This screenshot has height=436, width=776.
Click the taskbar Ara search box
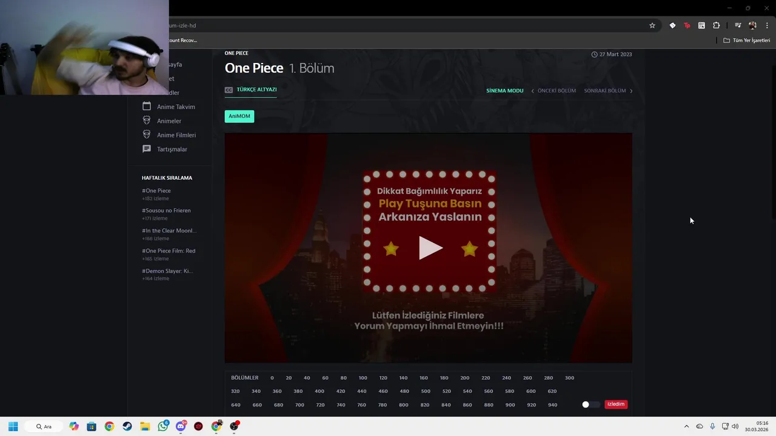(44, 426)
